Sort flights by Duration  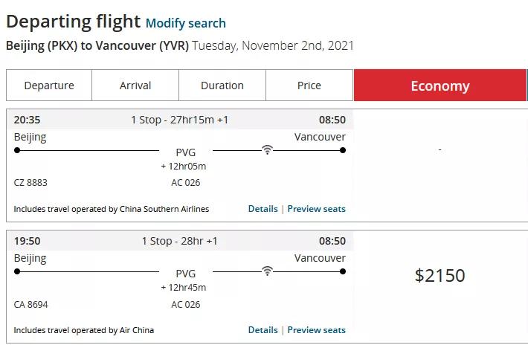point(222,86)
